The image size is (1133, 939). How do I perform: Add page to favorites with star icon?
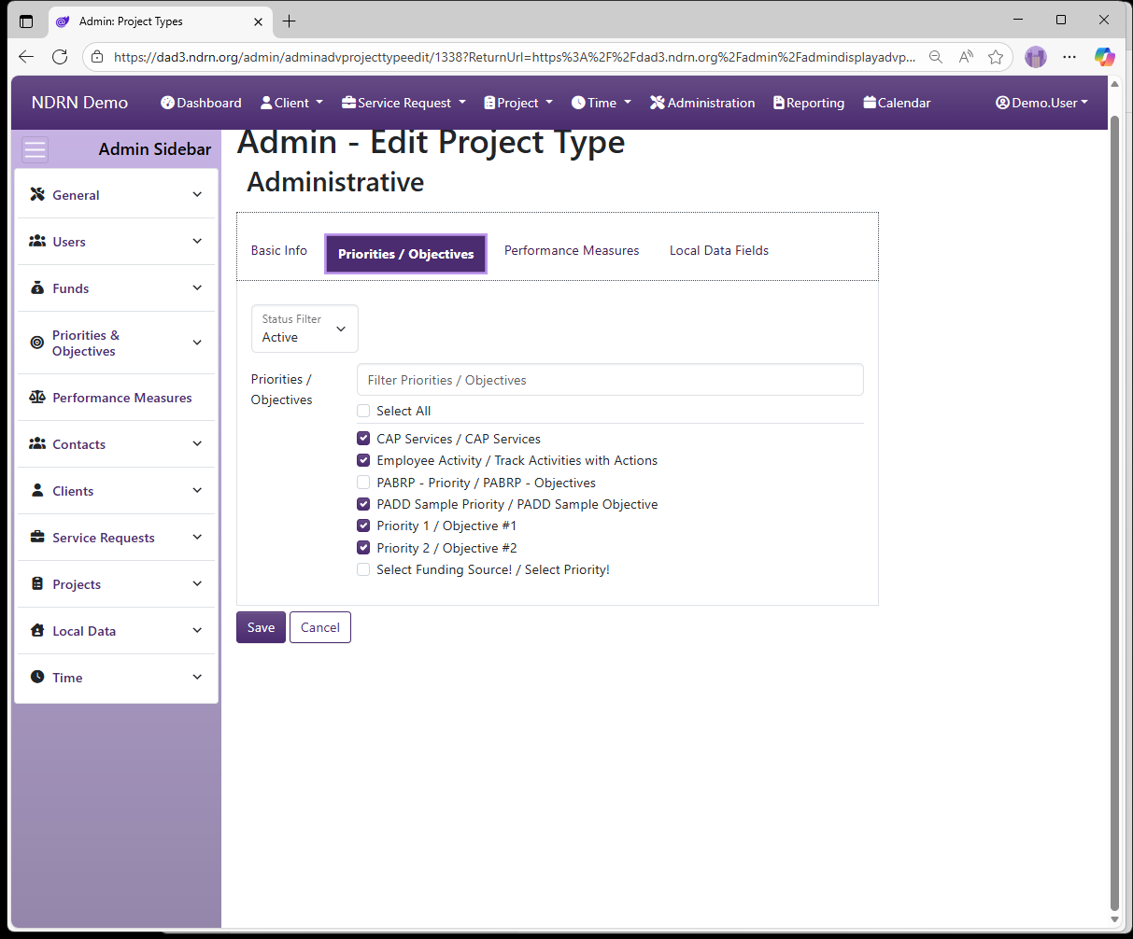coord(996,57)
